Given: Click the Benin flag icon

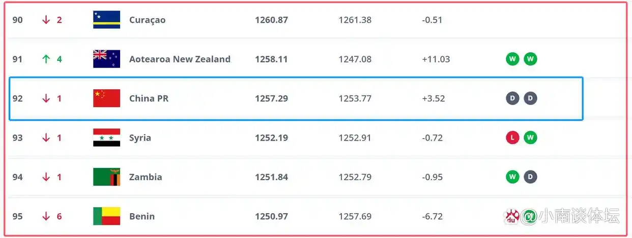Looking at the screenshot, I should [107, 216].
